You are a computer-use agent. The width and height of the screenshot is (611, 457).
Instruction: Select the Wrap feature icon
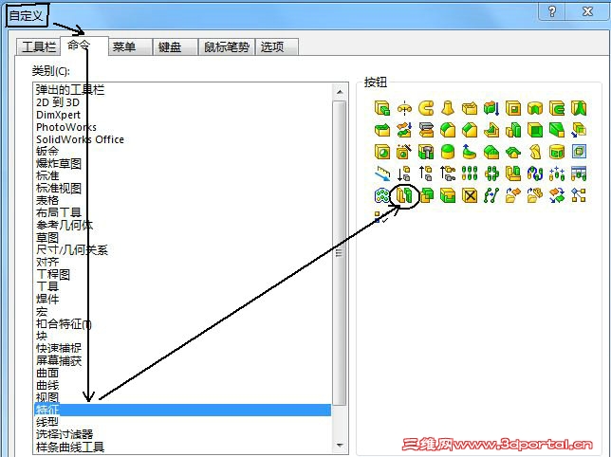(557, 152)
